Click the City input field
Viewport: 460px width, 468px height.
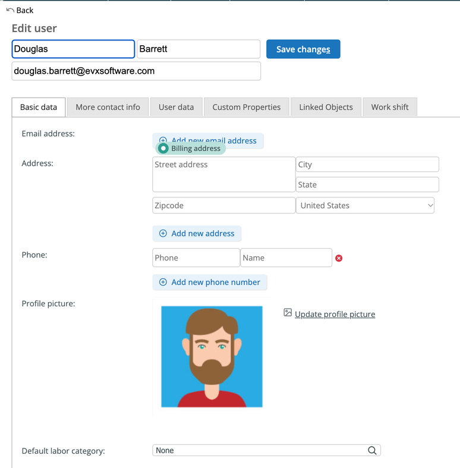click(x=367, y=165)
